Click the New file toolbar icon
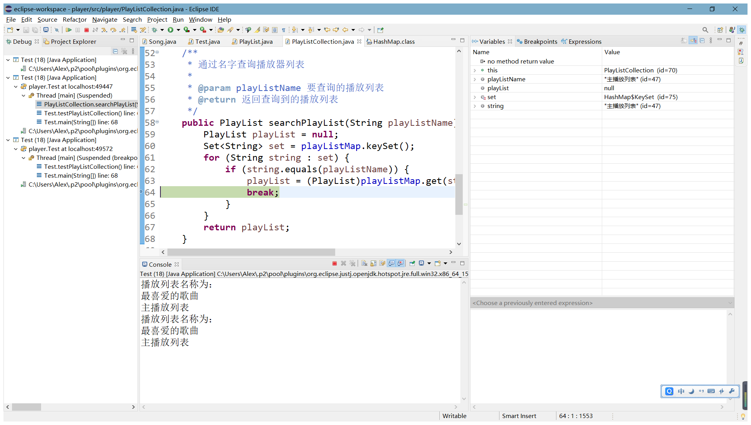The width and height of the screenshot is (751, 425). click(x=10, y=30)
